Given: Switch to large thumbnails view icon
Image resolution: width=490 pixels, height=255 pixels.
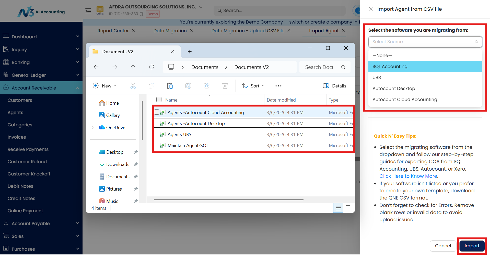Looking at the screenshot, I should [348, 208].
